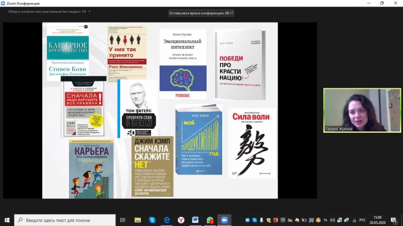Click the Сила воли book cover

252,143
